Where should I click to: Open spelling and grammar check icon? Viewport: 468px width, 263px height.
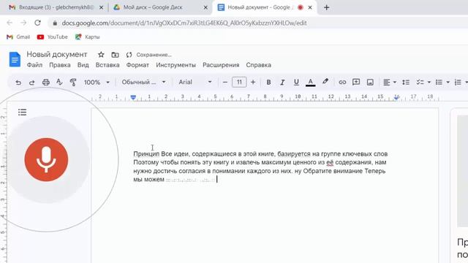(x=59, y=82)
